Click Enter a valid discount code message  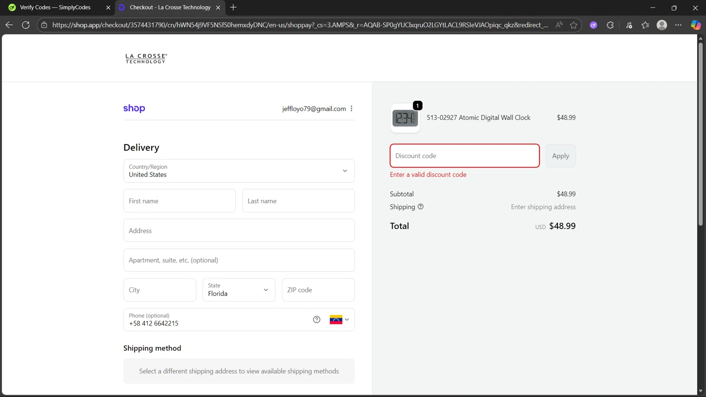point(428,175)
